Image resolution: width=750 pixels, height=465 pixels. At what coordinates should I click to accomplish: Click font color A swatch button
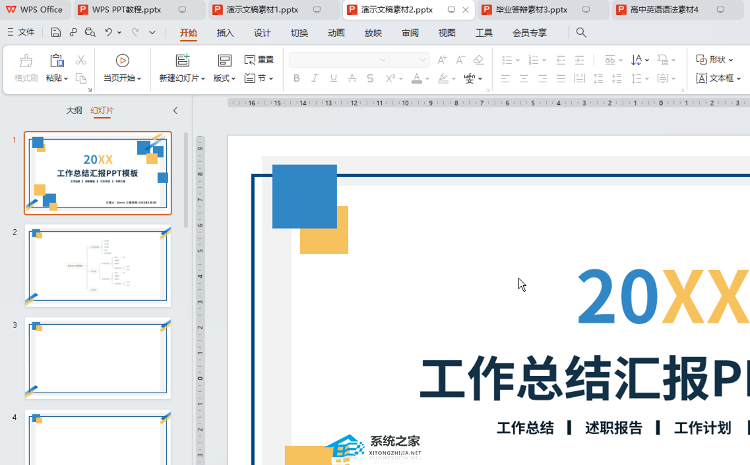(417, 78)
